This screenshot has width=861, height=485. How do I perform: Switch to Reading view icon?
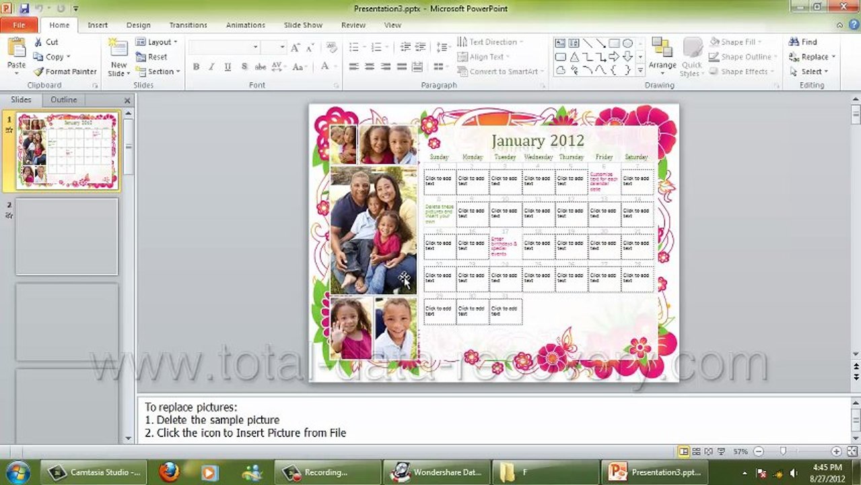click(x=709, y=451)
